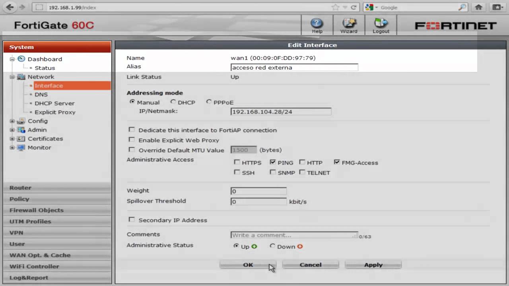Click the browser back arrow
Screen dimensions: 509x286
point(10,7)
